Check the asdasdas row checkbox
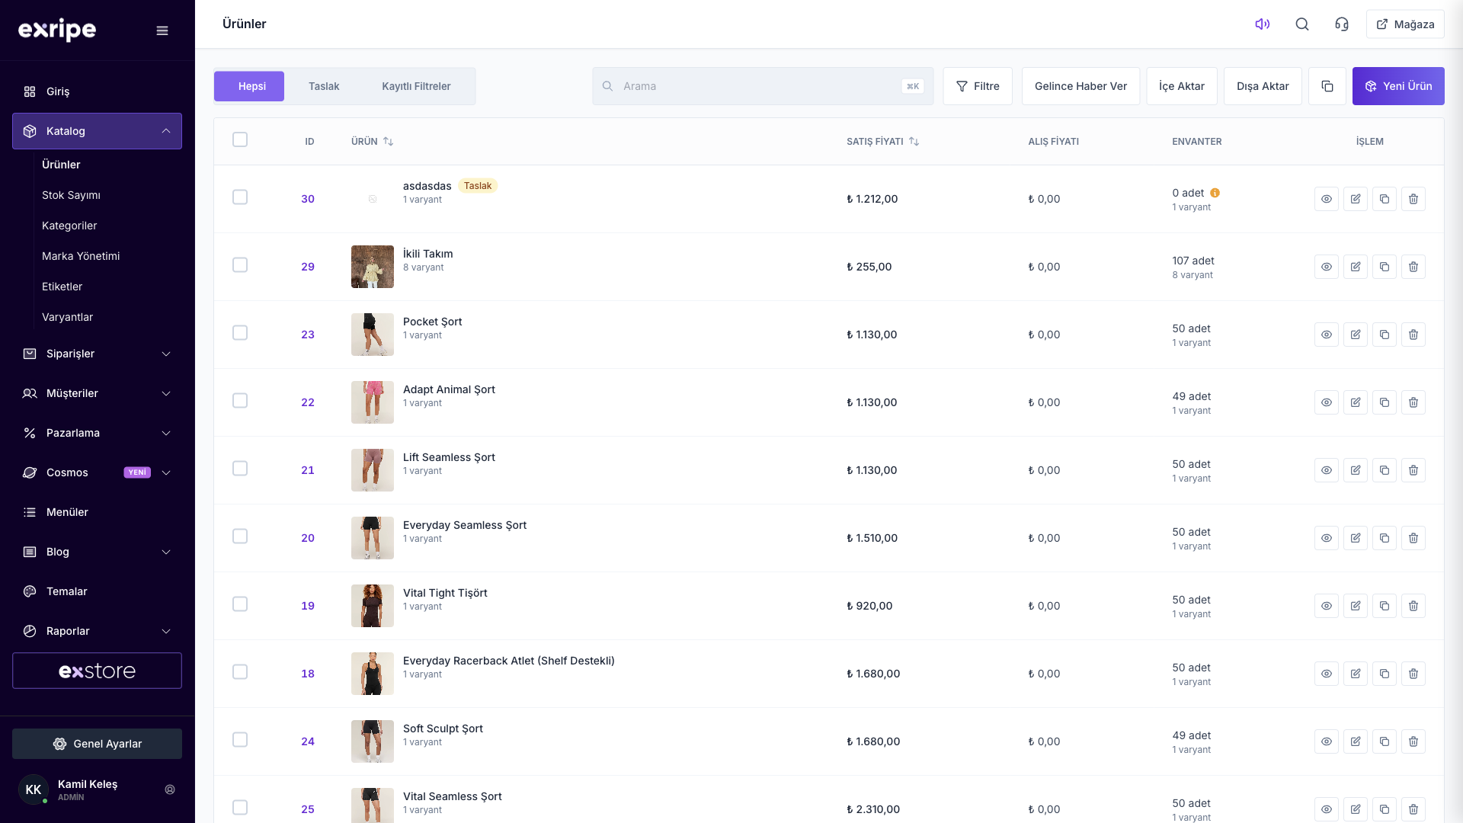 point(240,197)
